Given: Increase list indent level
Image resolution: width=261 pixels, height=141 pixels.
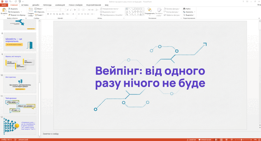Looking at the screenshot, I should tap(92, 10).
